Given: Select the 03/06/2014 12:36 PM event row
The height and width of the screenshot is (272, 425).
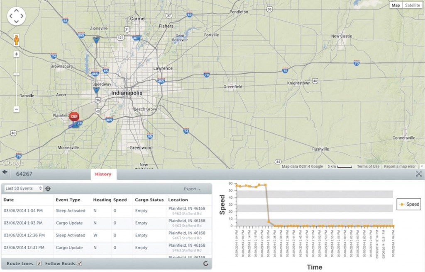Looking at the screenshot, I should (106, 236).
